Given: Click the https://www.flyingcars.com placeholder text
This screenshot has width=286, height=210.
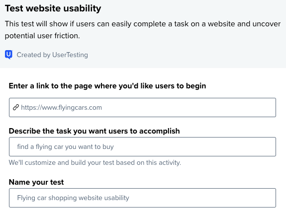Looking at the screenshot, I should click(62, 108).
